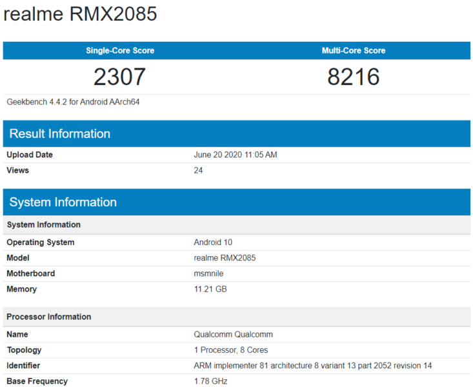Viewport: 473px width, 387px height.
Task: Click the single-core score value 2307
Action: (120, 77)
